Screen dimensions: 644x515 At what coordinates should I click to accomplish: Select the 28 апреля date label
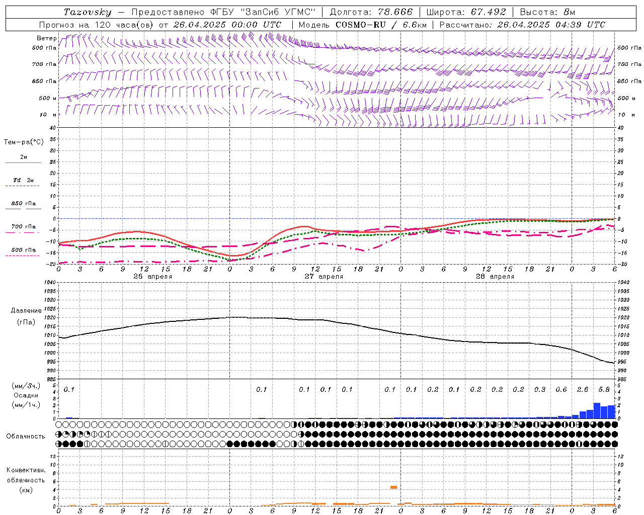pos(495,277)
